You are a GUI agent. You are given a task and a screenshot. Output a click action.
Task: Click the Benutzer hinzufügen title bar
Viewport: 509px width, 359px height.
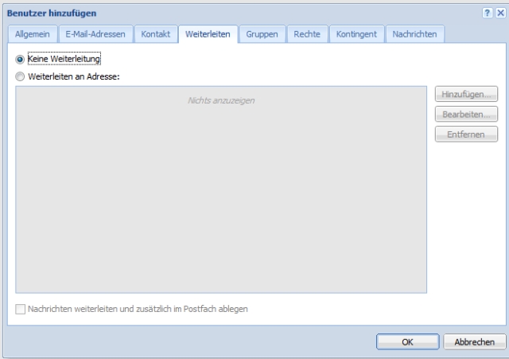click(x=239, y=14)
